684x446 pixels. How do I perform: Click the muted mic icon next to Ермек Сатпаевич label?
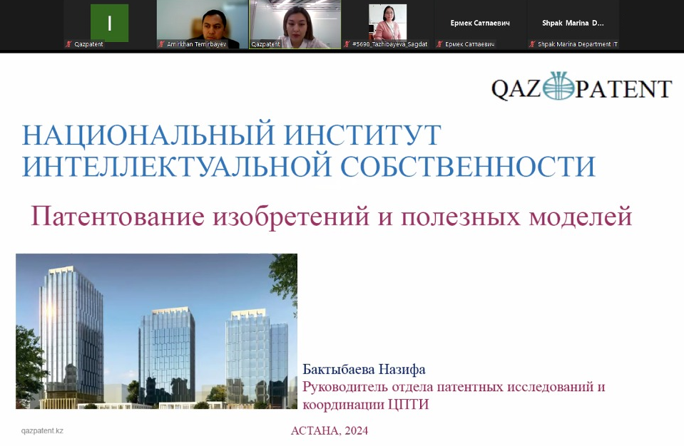click(x=439, y=44)
